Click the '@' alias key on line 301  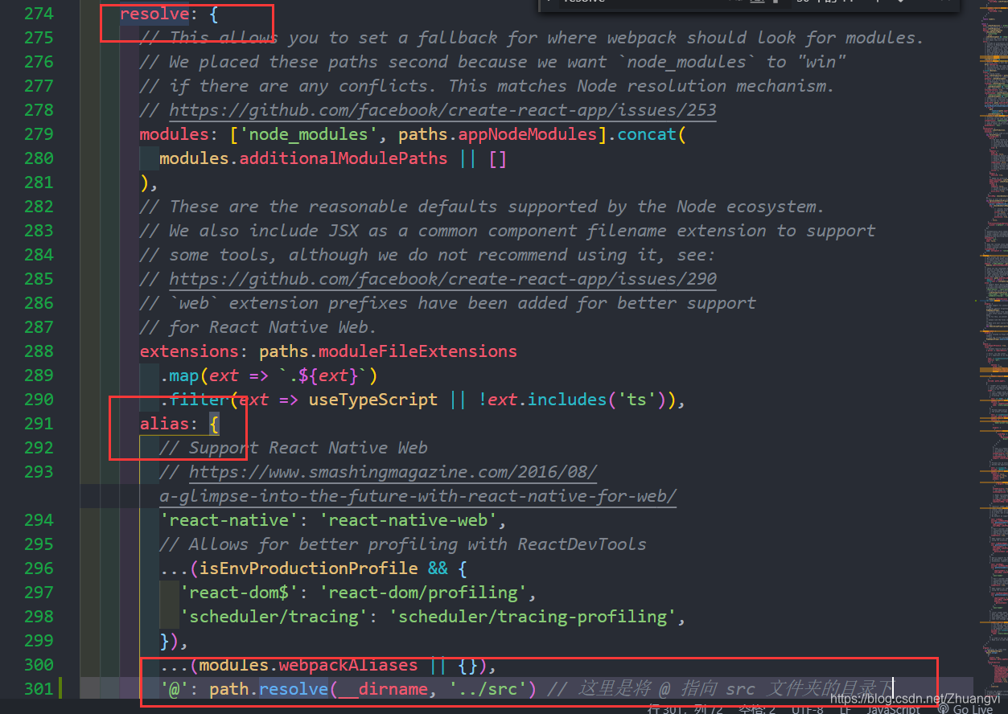175,689
